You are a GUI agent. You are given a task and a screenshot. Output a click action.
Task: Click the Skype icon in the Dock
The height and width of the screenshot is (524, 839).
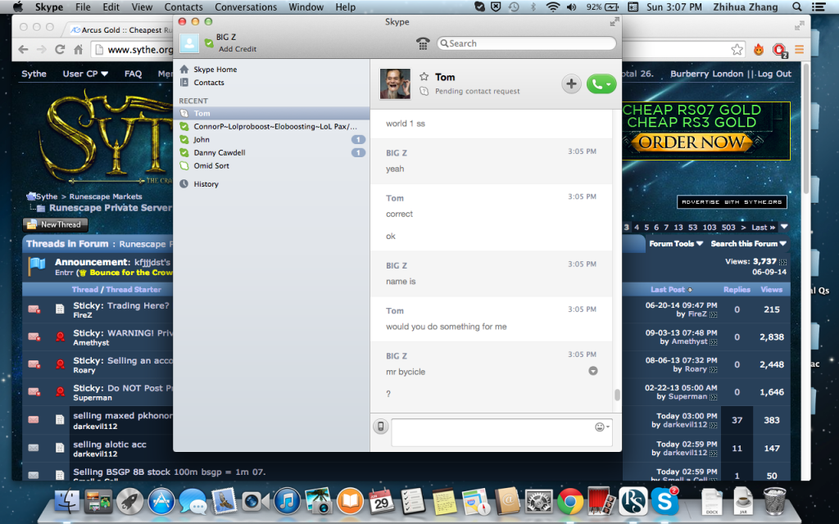pyautogui.click(x=664, y=502)
